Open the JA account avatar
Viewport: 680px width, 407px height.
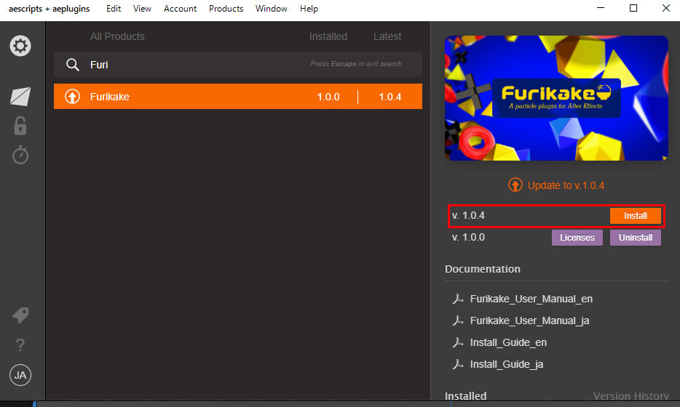[x=20, y=375]
